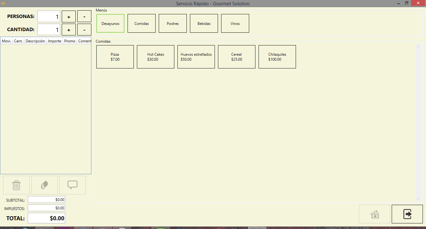
Task: Open the comment speech bubble icon
Action: tap(72, 185)
